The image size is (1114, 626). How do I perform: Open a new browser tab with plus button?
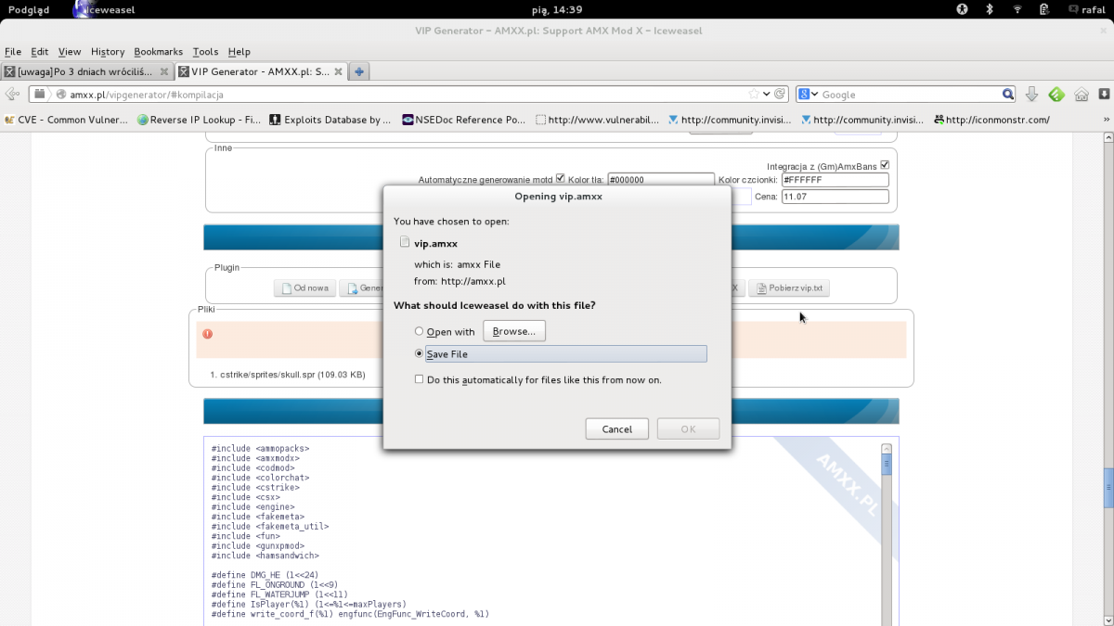(x=360, y=71)
